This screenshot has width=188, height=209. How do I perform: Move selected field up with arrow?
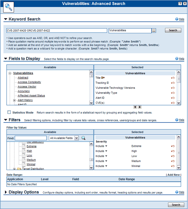135,107
